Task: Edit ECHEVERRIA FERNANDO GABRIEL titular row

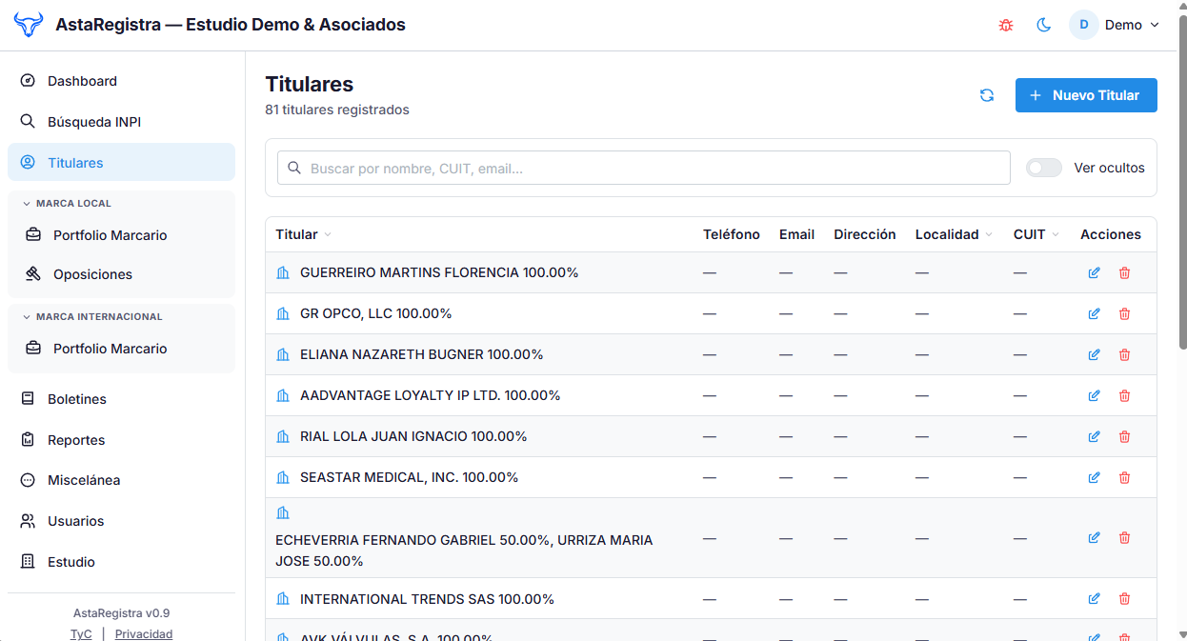Action: coord(1094,537)
